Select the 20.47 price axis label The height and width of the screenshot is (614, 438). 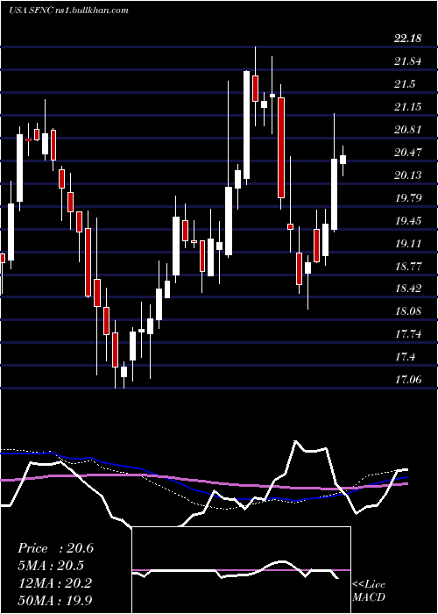click(408, 152)
